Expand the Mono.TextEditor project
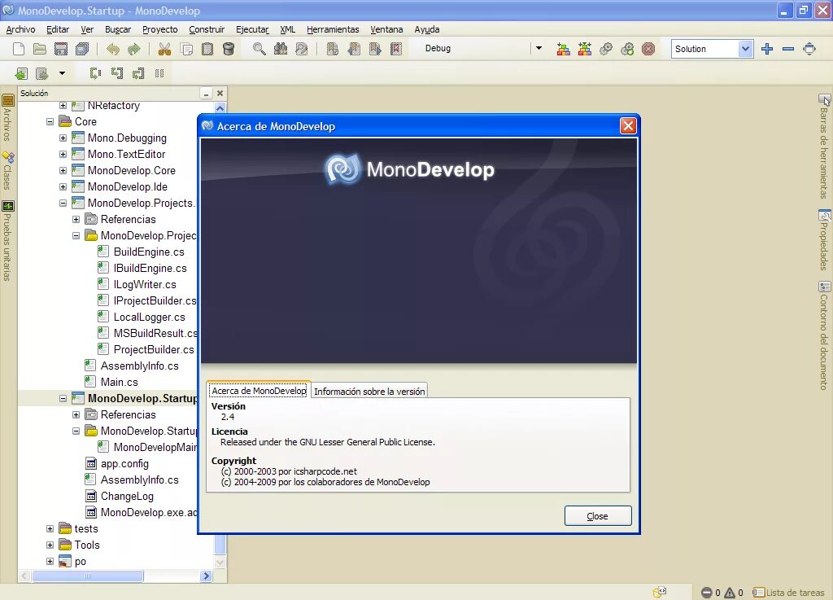Viewport: 833px width, 600px height. [x=63, y=154]
